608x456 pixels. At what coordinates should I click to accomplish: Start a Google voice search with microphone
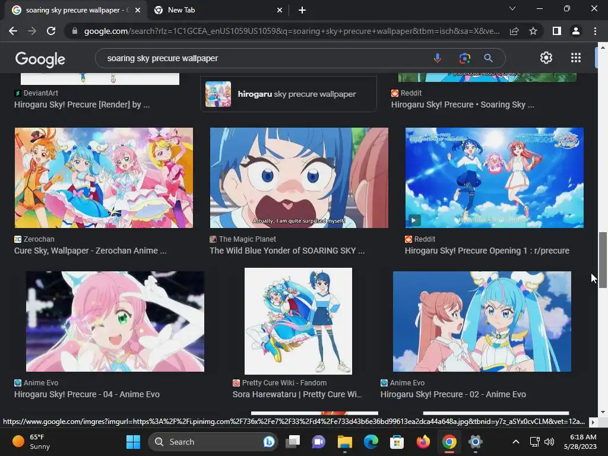(438, 58)
